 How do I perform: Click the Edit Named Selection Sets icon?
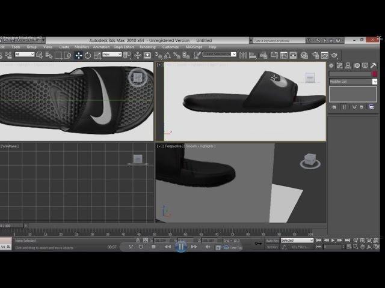click(x=197, y=55)
